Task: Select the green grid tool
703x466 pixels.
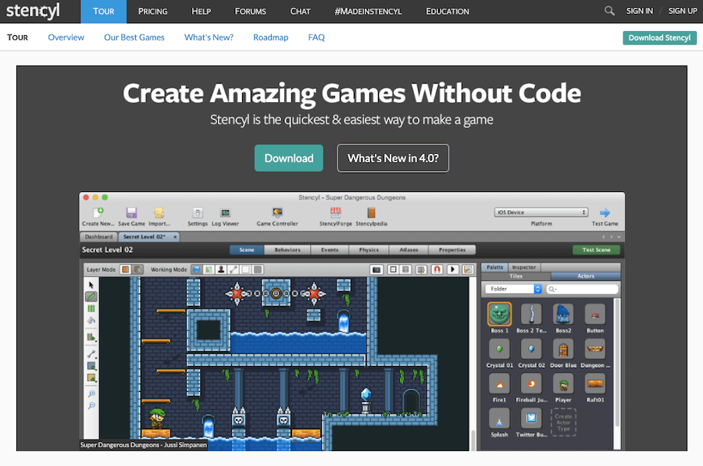Action: pos(91,308)
